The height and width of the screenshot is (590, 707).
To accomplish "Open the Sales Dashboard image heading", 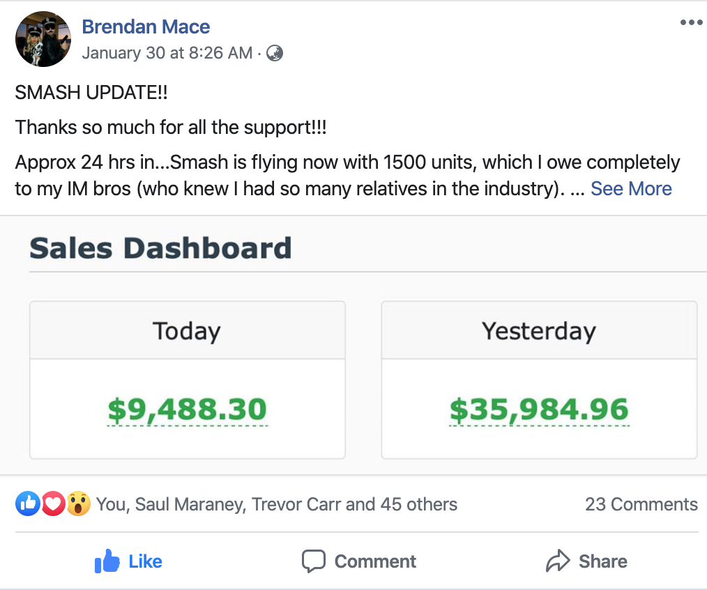I will point(160,248).
